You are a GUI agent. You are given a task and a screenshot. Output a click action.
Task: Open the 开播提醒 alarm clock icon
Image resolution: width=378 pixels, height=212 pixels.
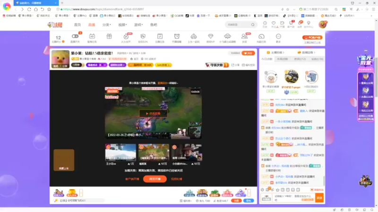click(177, 37)
